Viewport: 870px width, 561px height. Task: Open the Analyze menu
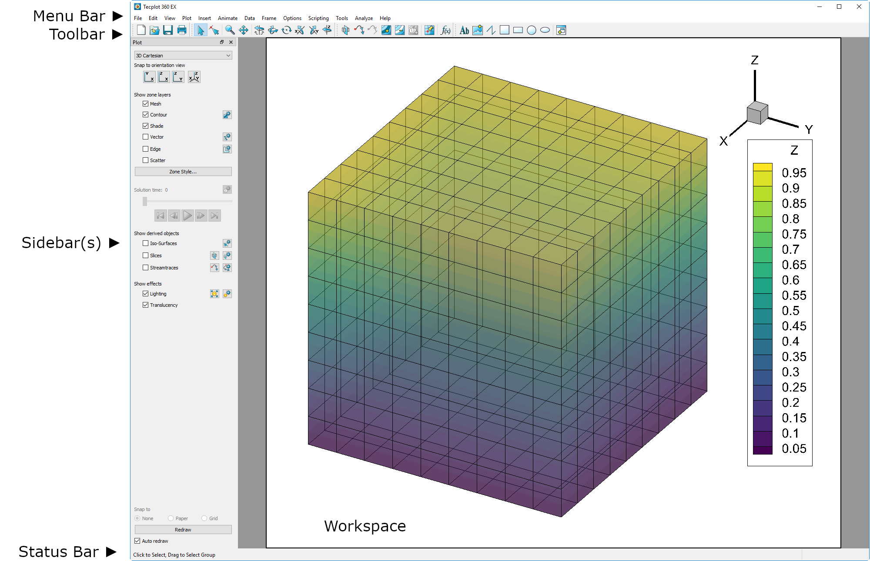coord(364,18)
